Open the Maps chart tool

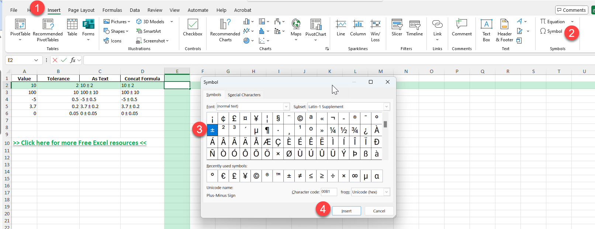click(x=296, y=29)
